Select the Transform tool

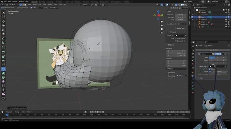click(3, 34)
